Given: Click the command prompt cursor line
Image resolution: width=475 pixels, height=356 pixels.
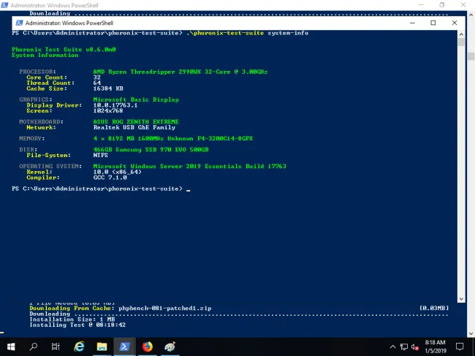Looking at the screenshot, I should tap(101, 189).
